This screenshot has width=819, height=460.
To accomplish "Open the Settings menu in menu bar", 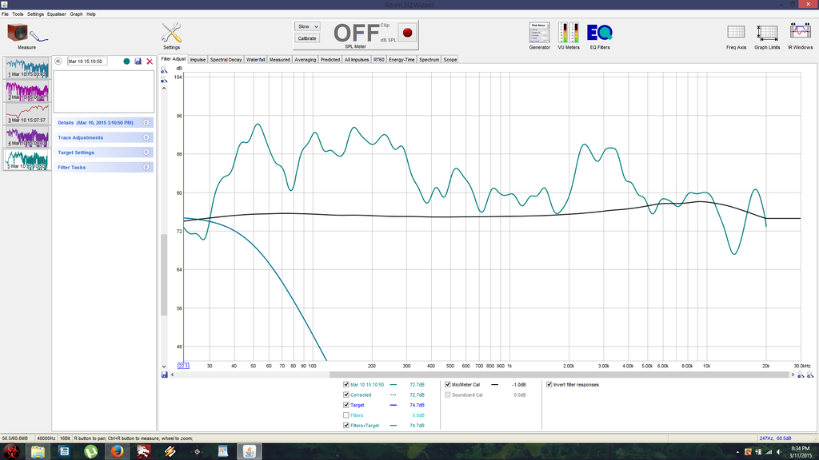I will 35,14.
